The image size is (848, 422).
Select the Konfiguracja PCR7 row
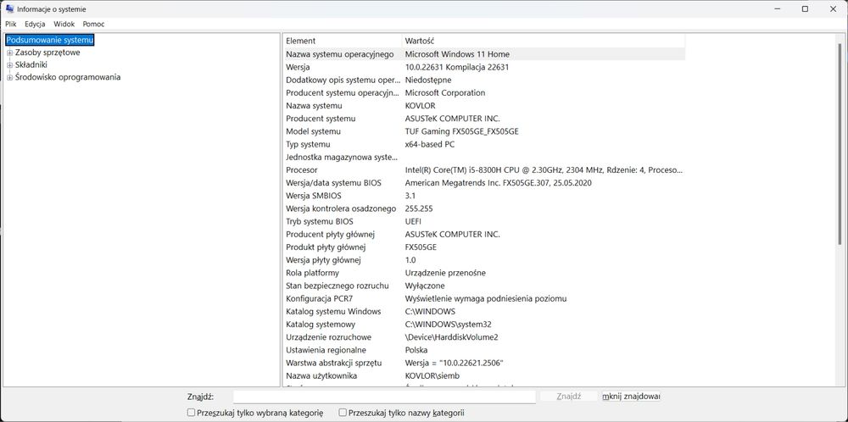484,299
